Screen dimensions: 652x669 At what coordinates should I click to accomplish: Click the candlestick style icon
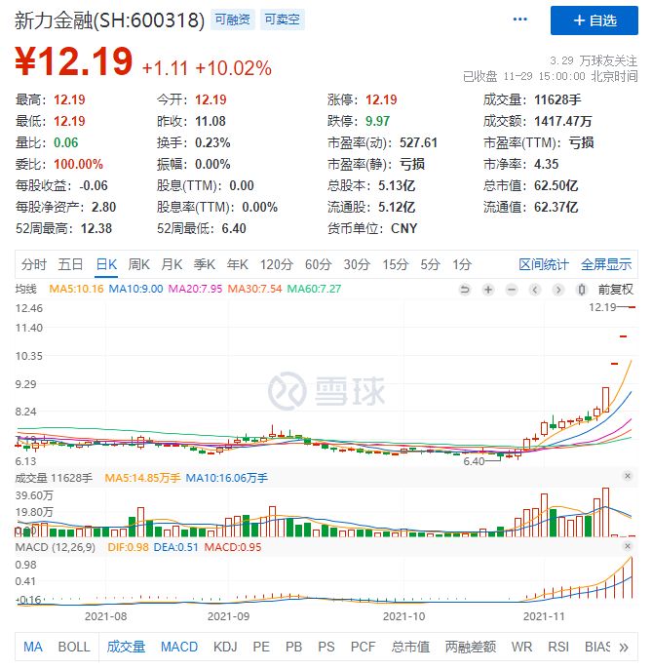582,289
